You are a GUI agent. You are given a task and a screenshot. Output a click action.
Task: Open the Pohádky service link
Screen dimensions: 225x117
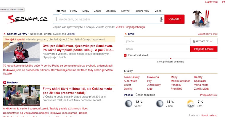pos(176,85)
